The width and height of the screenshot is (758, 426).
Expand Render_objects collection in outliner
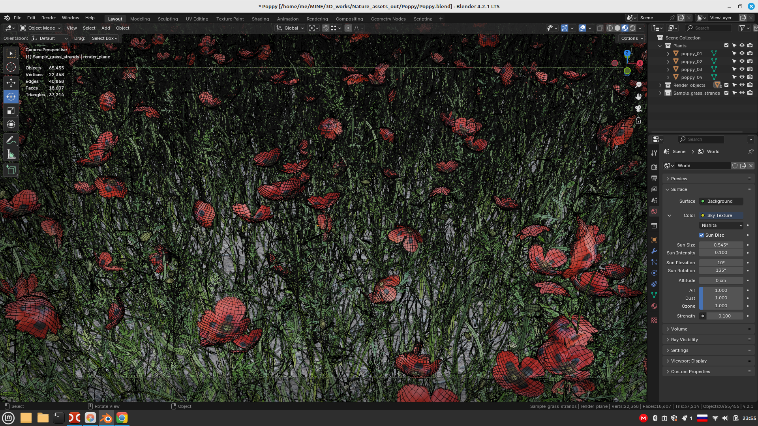(x=660, y=85)
